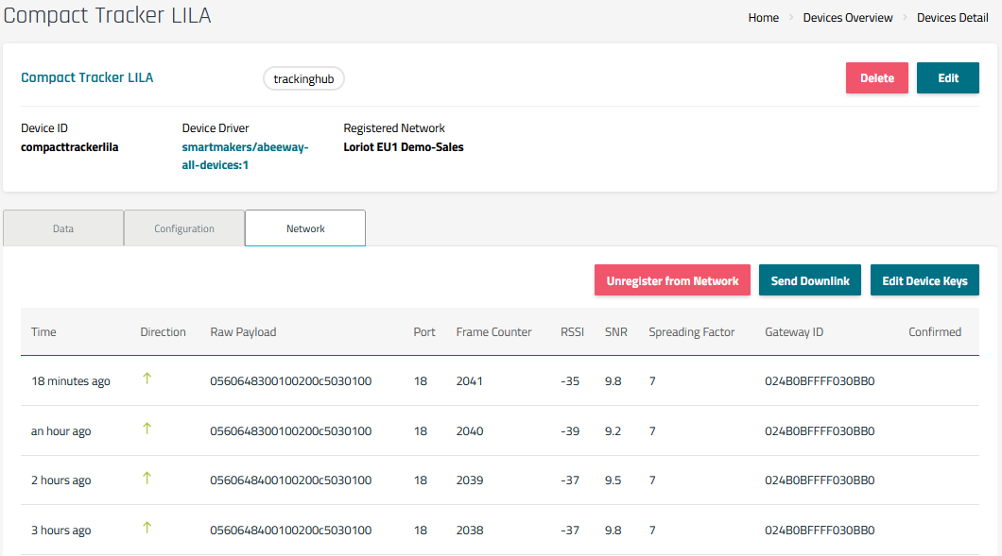Click uplink arrow in an hour ago row
Viewport: 1002px width, 556px height.
[x=147, y=429]
